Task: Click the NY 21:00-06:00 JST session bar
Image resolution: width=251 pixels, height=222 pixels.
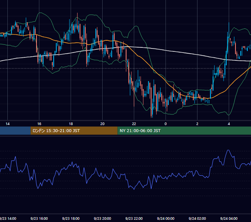Action: point(184,131)
